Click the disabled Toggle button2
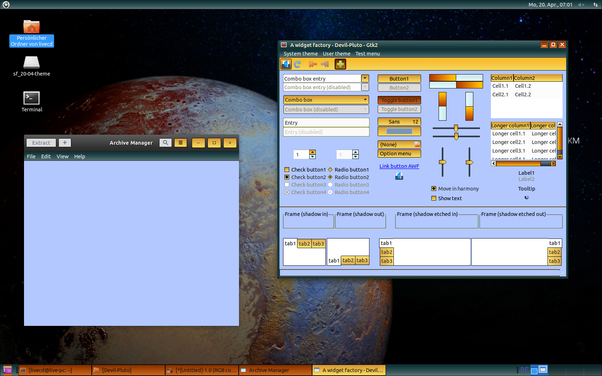The height and width of the screenshot is (376, 602). pos(399,109)
